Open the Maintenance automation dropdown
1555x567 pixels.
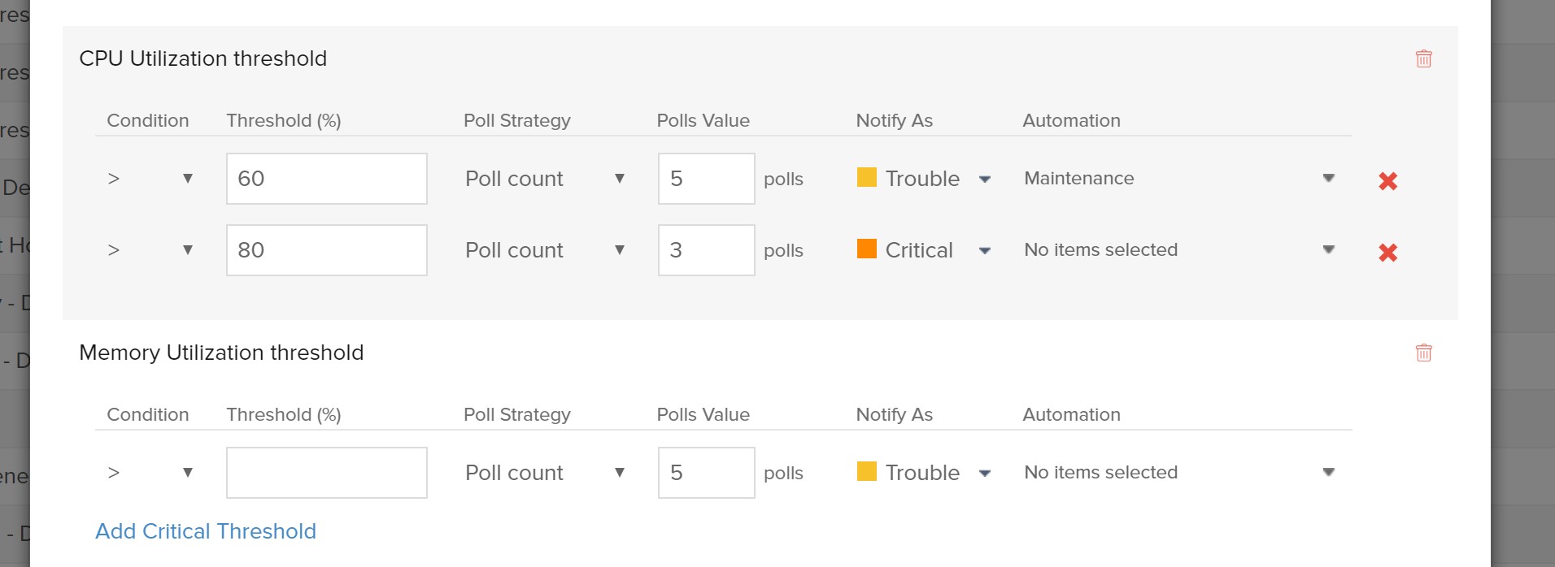coord(1178,179)
